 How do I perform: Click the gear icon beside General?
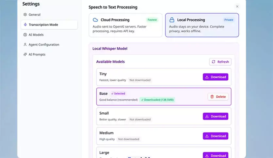pyautogui.click(x=25, y=15)
